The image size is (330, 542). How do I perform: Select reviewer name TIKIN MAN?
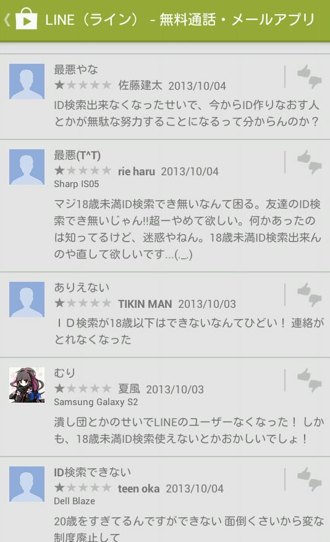tap(145, 304)
